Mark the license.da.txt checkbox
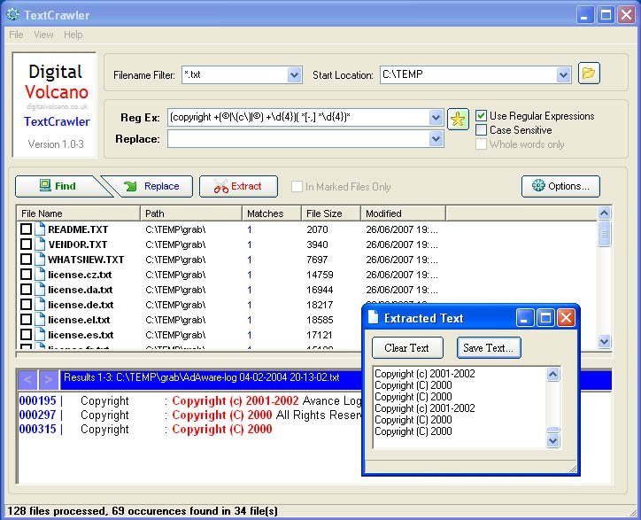Image resolution: width=641 pixels, height=520 pixels. pyautogui.click(x=27, y=290)
